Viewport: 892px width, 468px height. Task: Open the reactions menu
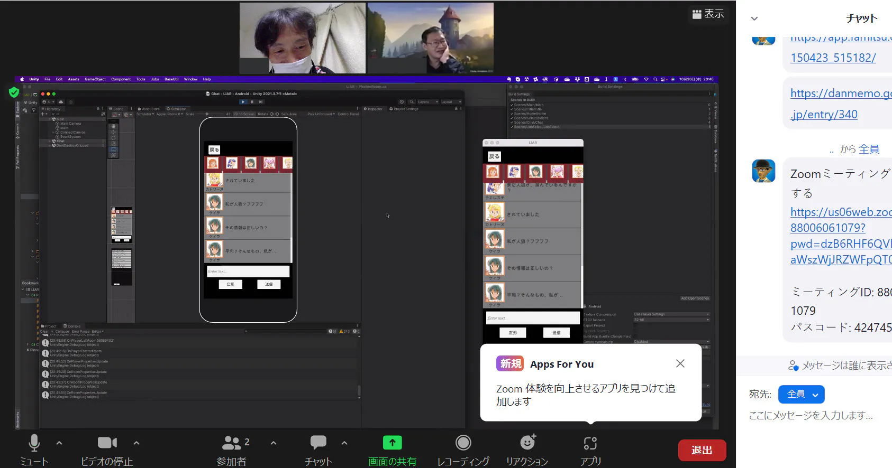pos(527,443)
